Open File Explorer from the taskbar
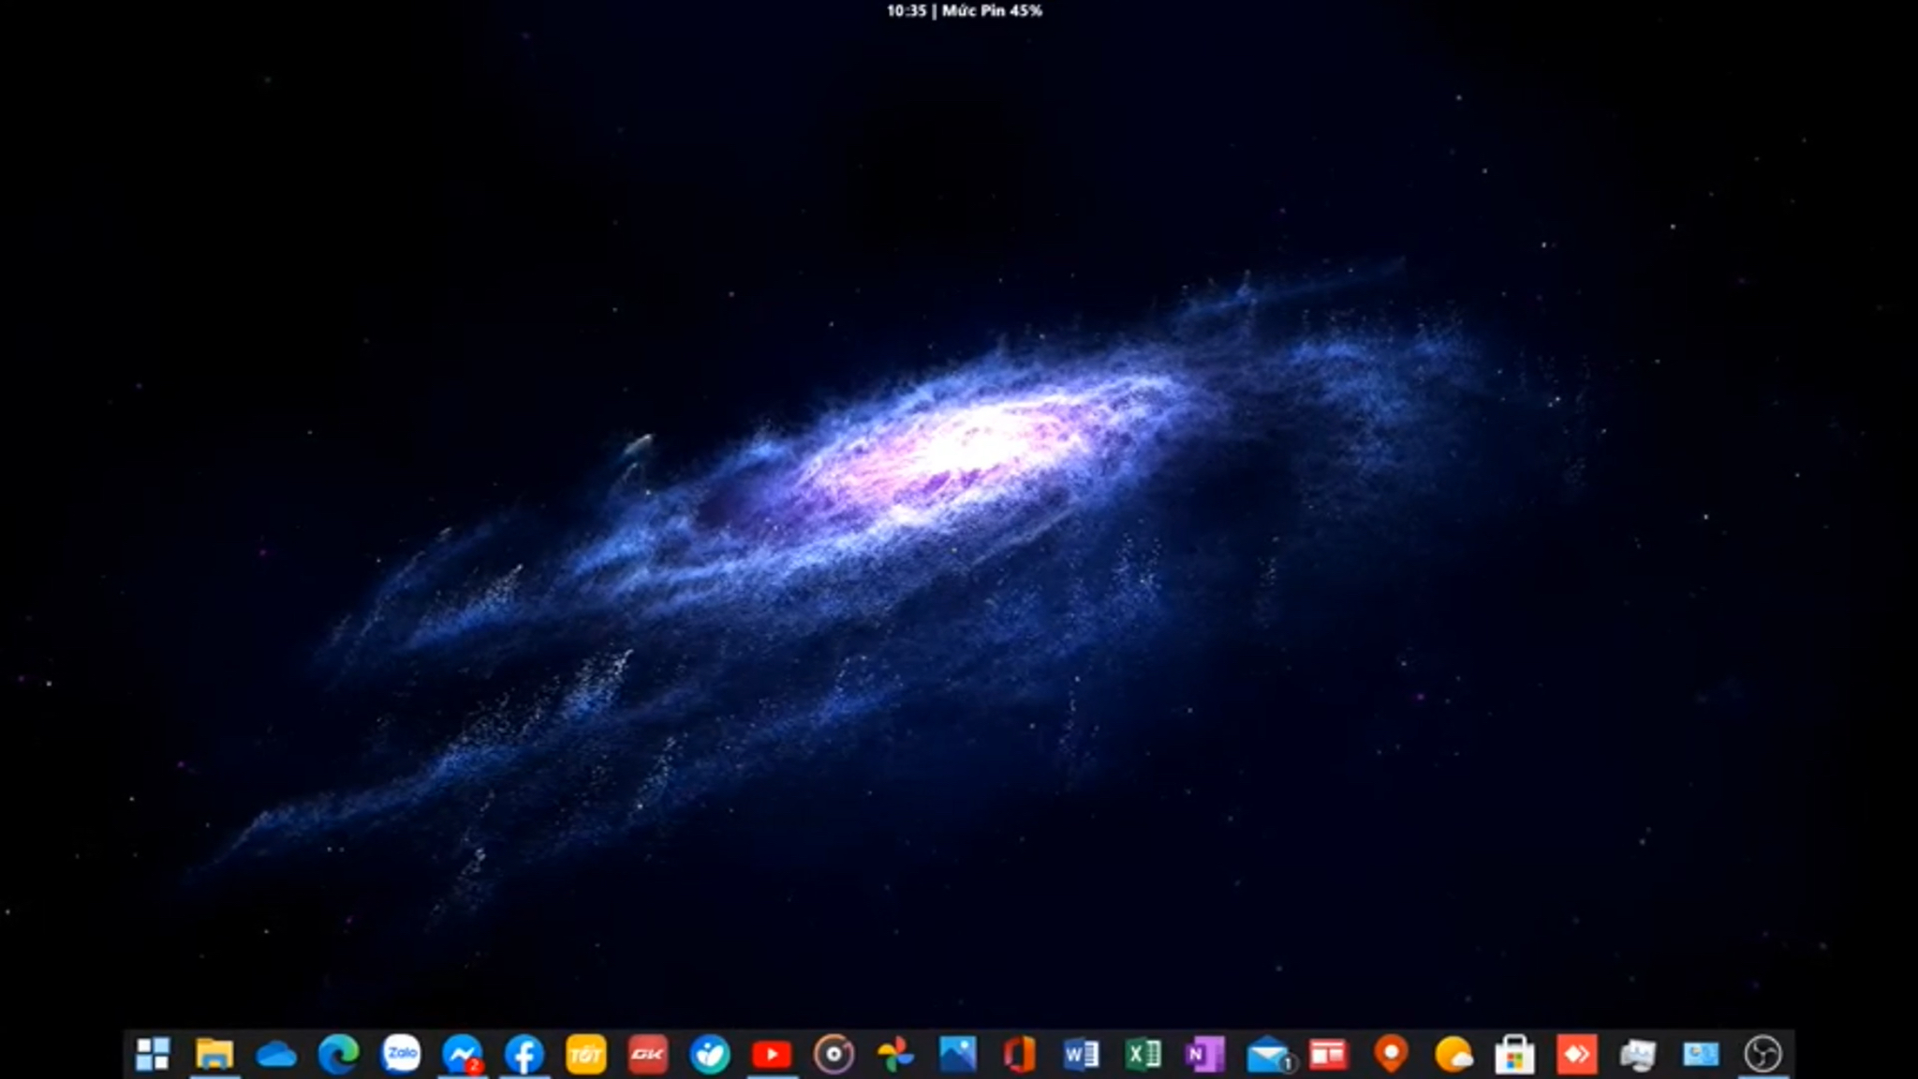The width and height of the screenshot is (1918, 1079). [214, 1054]
